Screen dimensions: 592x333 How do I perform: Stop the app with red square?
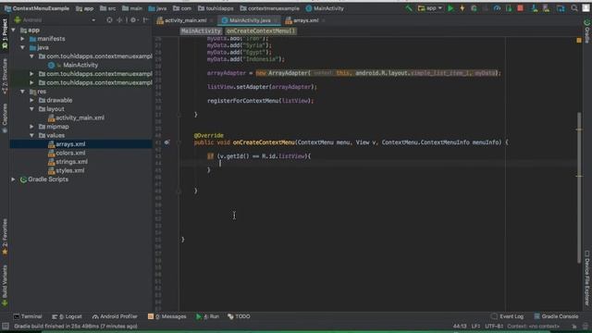520,8
